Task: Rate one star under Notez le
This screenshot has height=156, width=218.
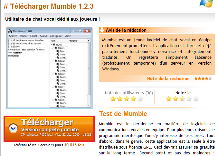Action: [x=169, y=99]
